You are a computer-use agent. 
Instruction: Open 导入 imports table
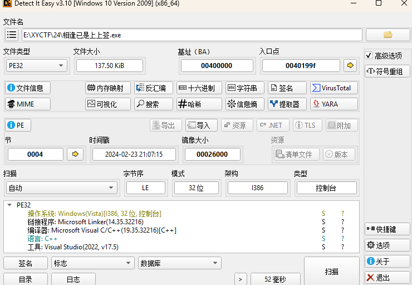point(202,125)
